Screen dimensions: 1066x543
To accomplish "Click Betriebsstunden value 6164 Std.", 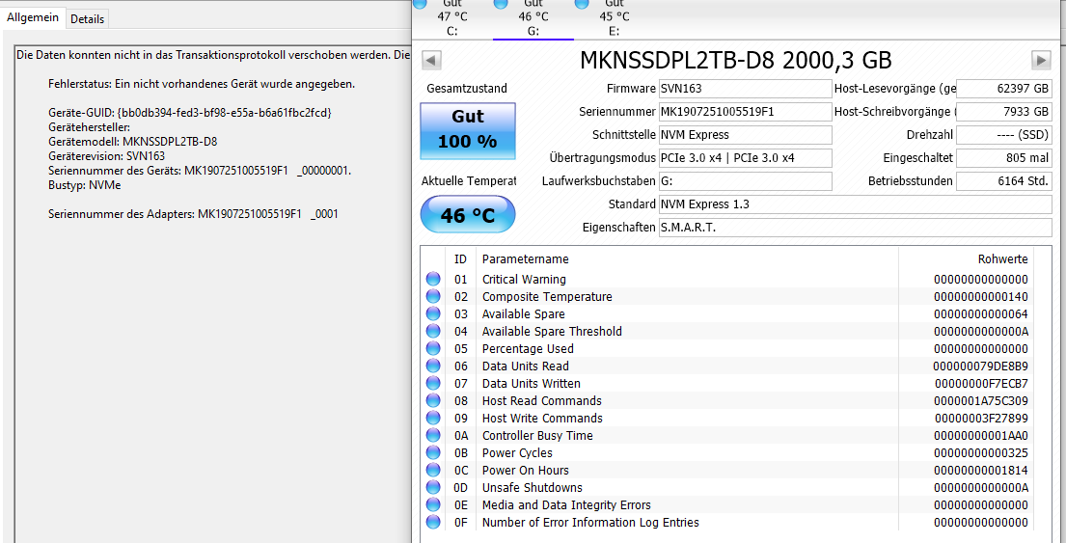I will (1004, 181).
